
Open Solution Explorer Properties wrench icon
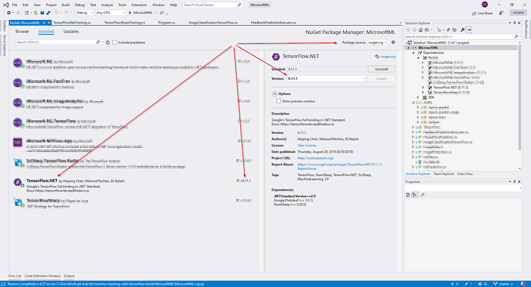(462, 30)
